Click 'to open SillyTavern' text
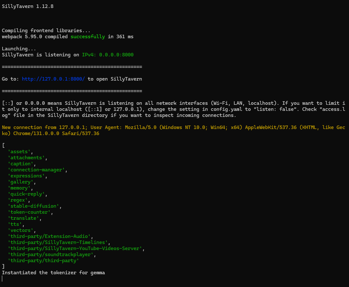Image resolution: width=349 pixels, height=287 pixels. pos(115,79)
